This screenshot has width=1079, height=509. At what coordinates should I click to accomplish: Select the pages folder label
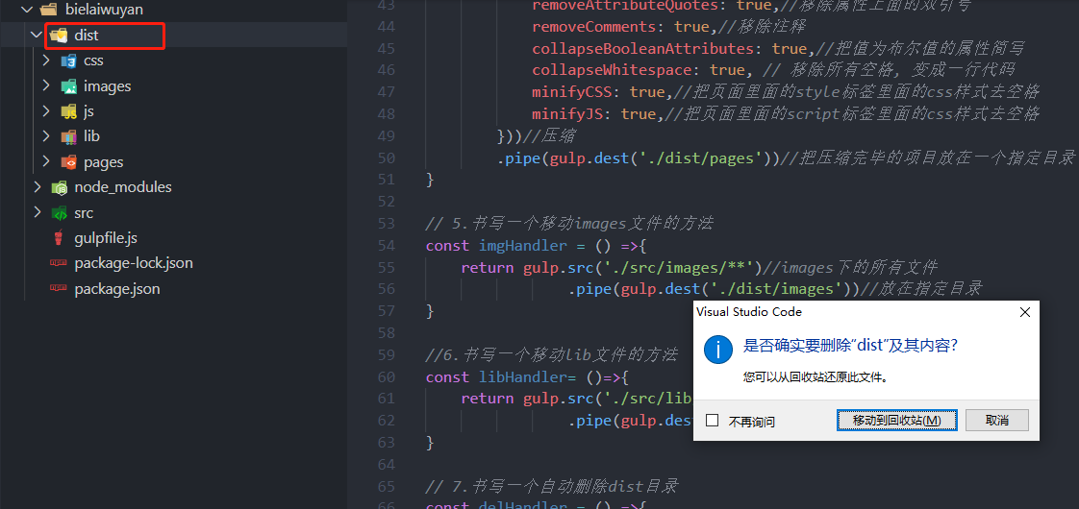[104, 163]
